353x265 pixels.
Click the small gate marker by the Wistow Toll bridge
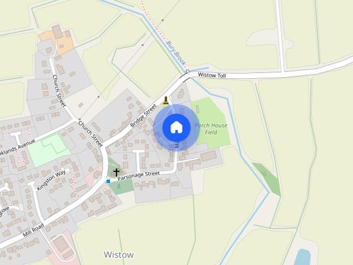[188, 71]
